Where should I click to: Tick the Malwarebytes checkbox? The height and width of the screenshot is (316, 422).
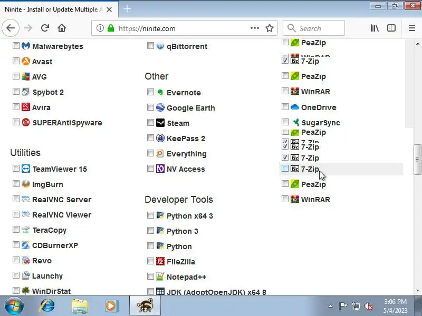coord(16,46)
